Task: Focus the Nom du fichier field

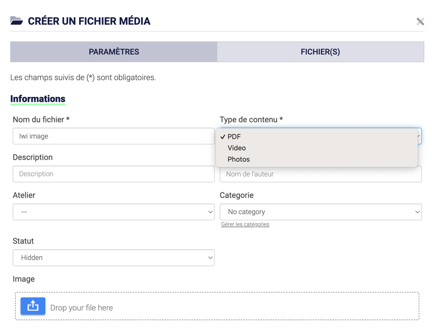Action: click(x=113, y=136)
